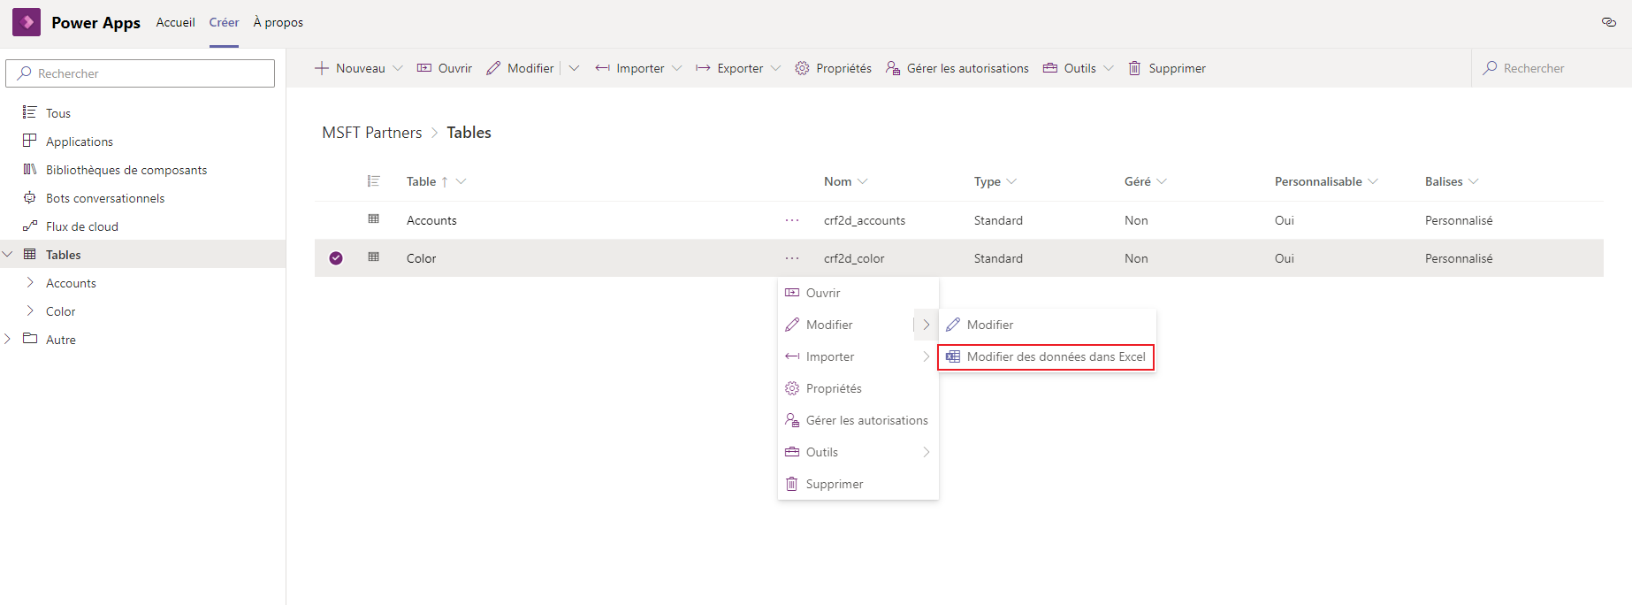
Task: Switch to the À propos tab
Action: click(278, 22)
